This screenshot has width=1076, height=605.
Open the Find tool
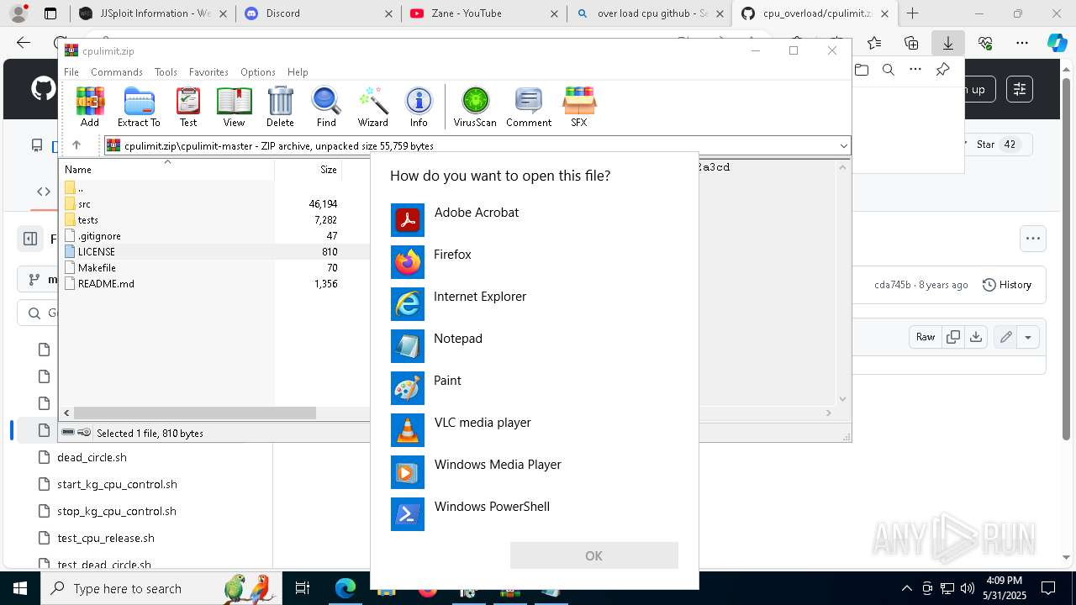[x=326, y=107]
